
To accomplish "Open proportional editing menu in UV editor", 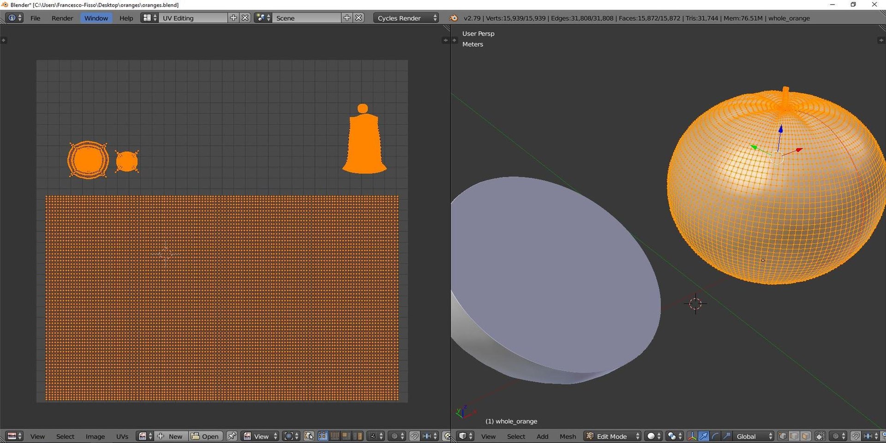I will [397, 436].
